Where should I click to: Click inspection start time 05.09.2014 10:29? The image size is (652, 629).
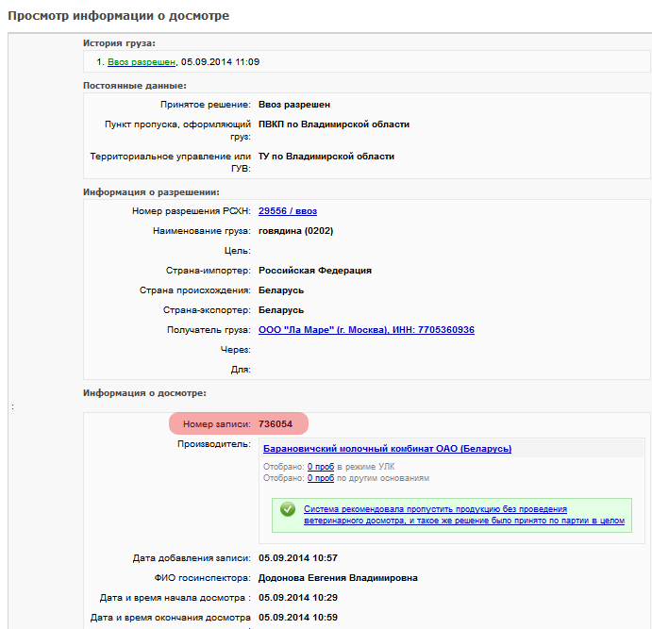(297, 598)
